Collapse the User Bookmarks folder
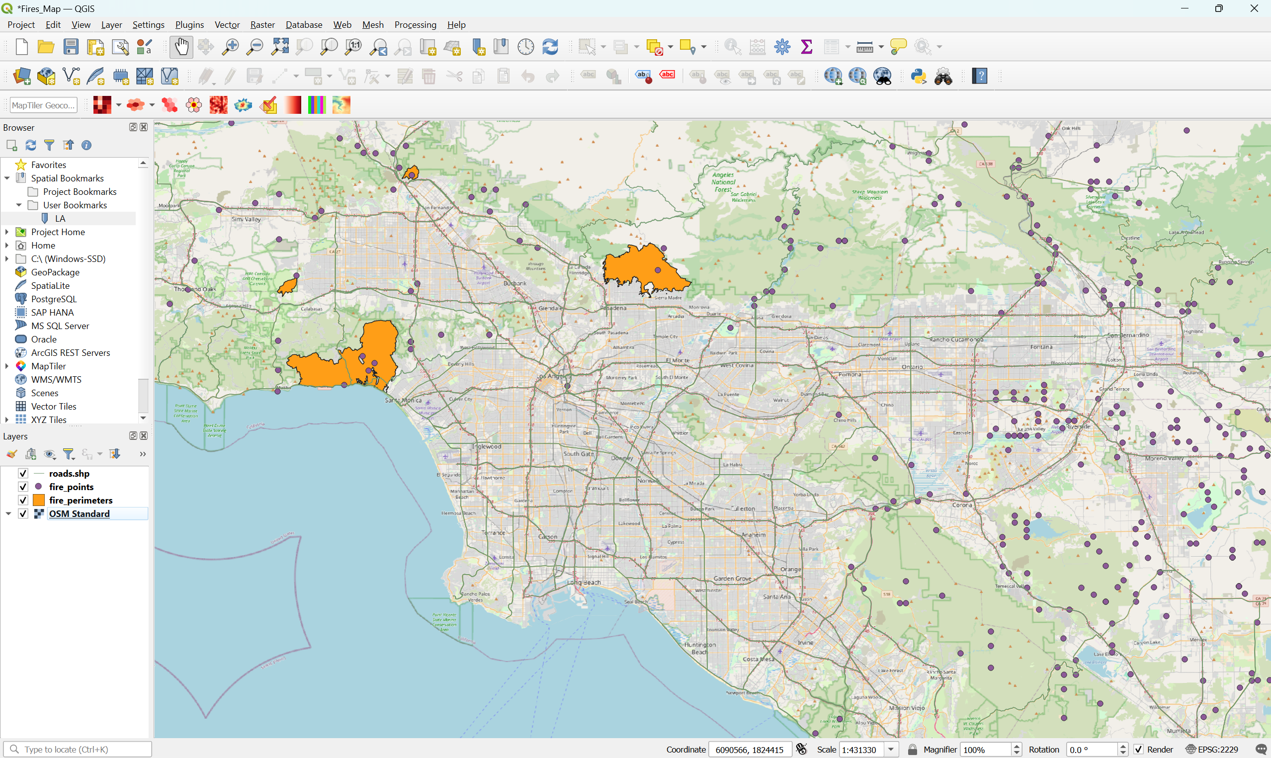Viewport: 1271px width, 758px height. (x=19, y=205)
